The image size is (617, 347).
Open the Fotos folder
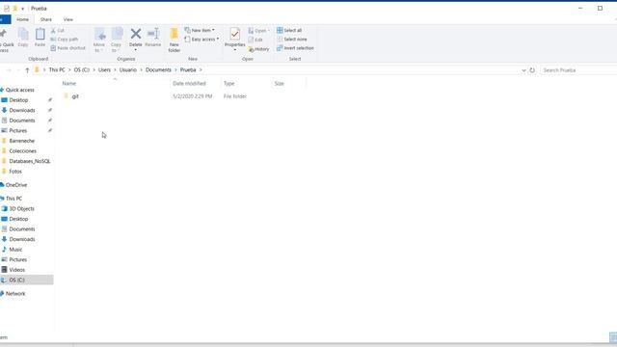coord(15,172)
